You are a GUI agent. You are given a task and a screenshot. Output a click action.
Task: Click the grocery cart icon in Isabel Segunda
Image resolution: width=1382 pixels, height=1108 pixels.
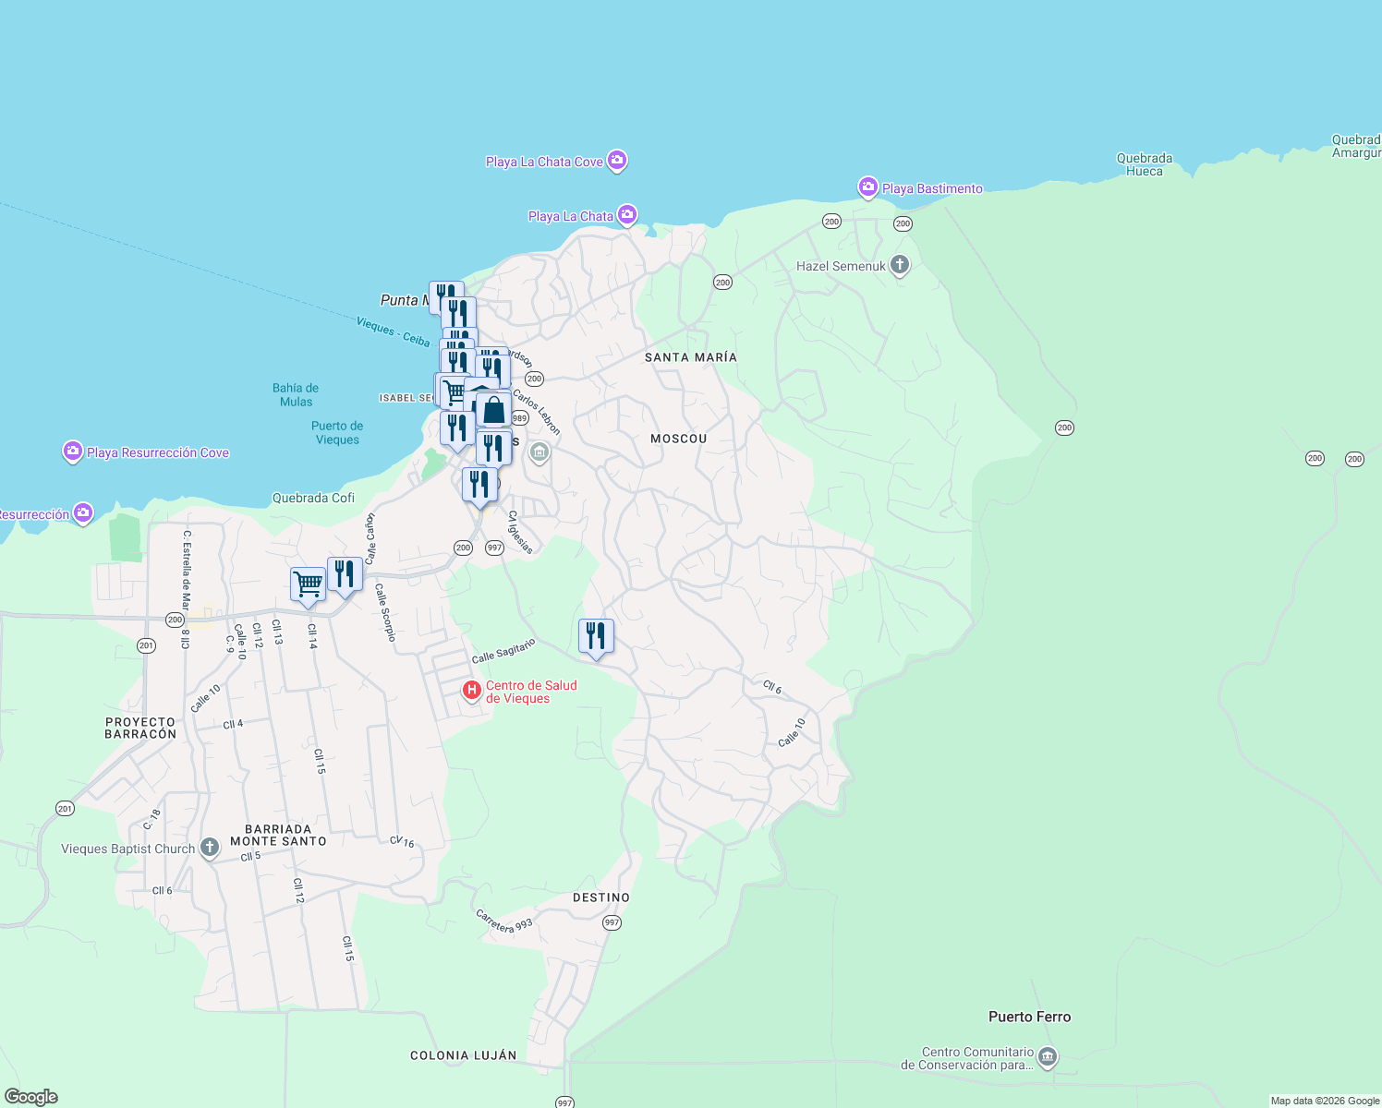coord(454,391)
